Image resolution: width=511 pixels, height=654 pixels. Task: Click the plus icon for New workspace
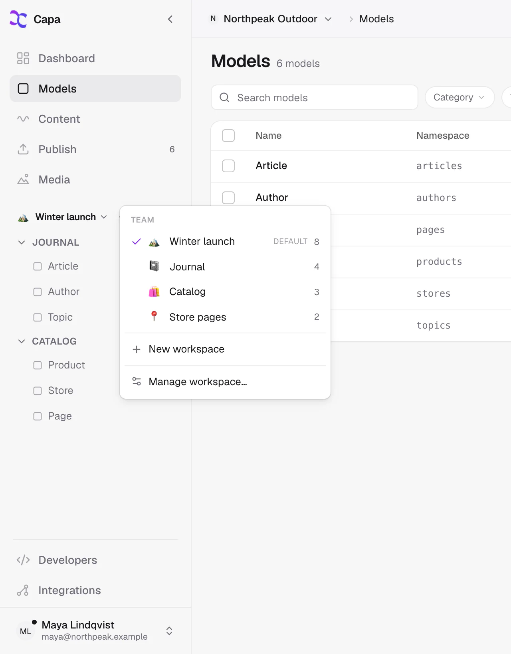[x=137, y=349]
